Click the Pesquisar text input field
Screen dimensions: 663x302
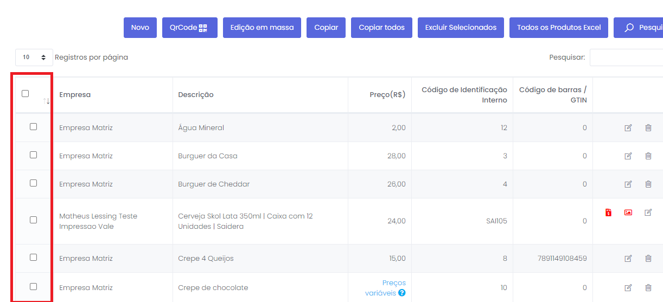[626, 57]
